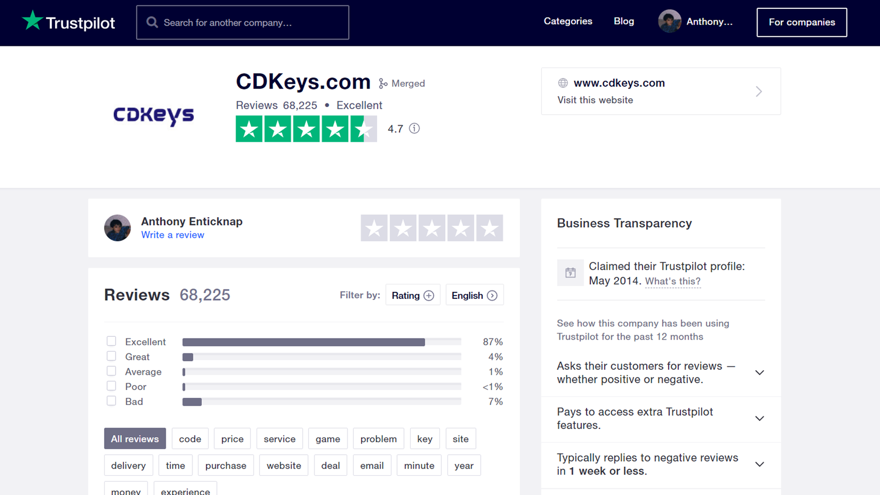Click the user profile avatar icon

(x=669, y=22)
